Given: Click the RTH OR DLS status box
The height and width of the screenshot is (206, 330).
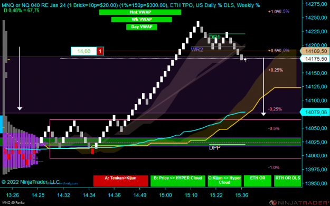Looking at the screenshot, I should pos(288,181).
